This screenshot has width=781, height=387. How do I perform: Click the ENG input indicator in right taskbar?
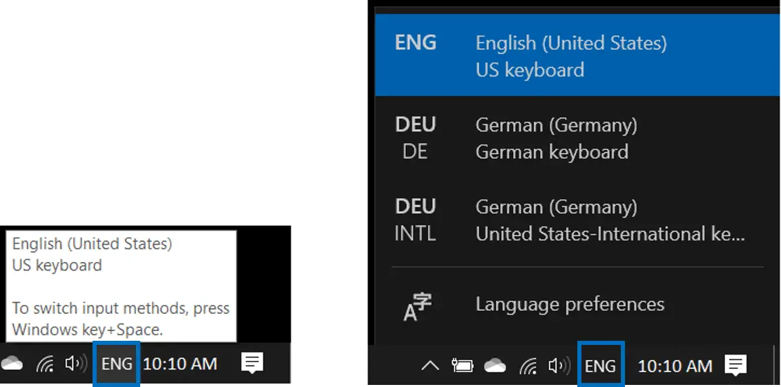pos(600,366)
